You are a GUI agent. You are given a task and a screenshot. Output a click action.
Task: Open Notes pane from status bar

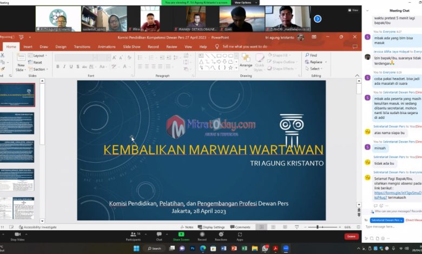pos(187,227)
